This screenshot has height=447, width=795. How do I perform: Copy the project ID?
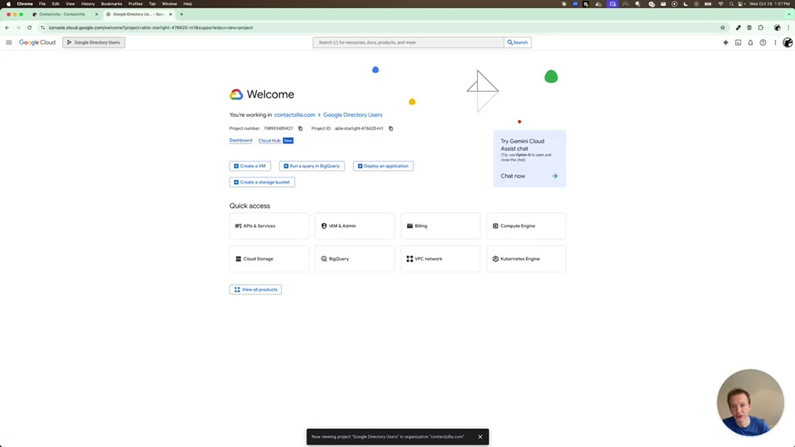[x=391, y=129]
